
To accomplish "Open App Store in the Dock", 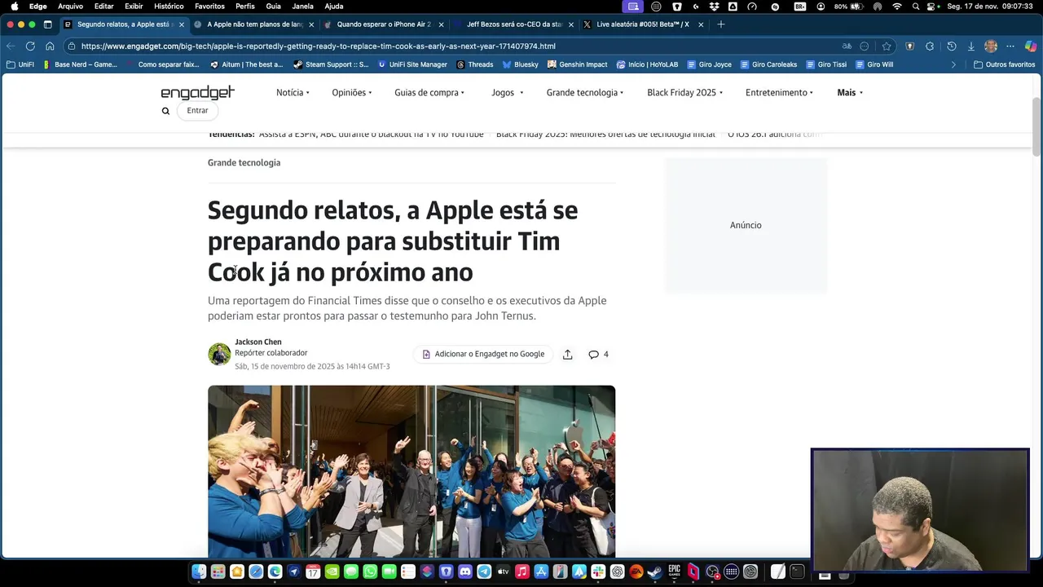I will pos(541,572).
